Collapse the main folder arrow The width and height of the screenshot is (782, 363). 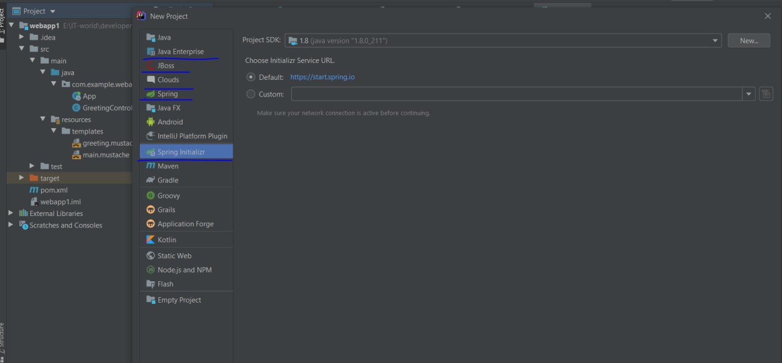pos(33,60)
